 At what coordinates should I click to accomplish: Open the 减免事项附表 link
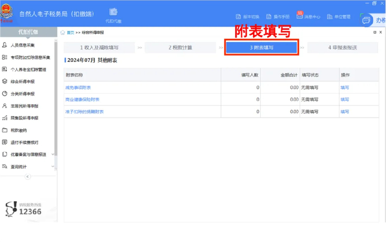click(78, 87)
